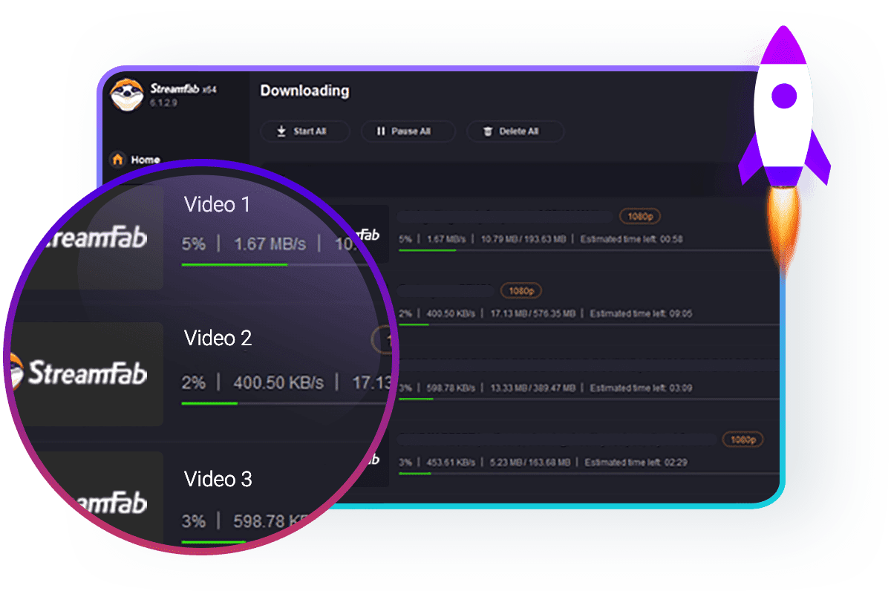891x594 pixels.
Task: Click the 1080p badge of the 163.68 MB download
Action: pos(742,440)
